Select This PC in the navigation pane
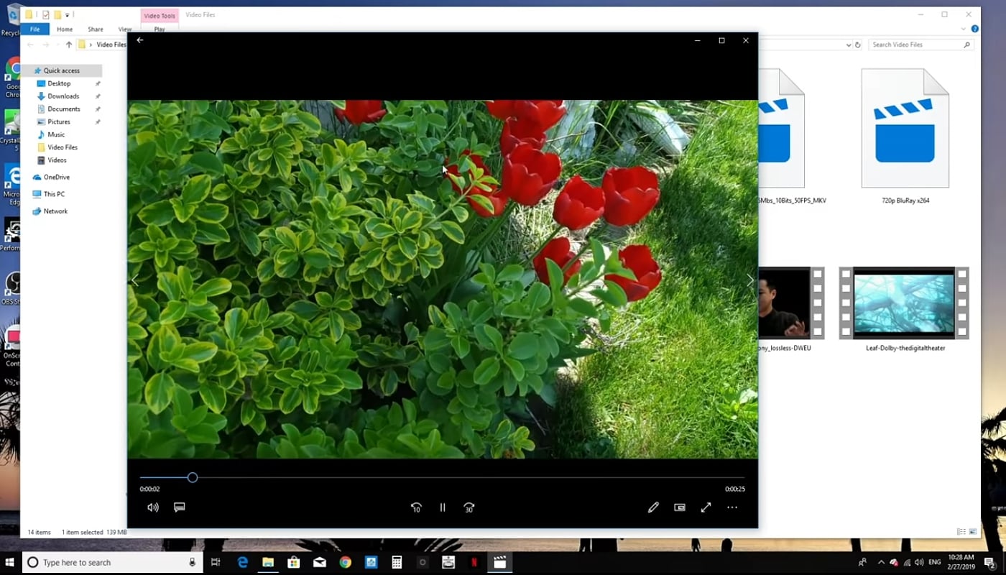Image resolution: width=1006 pixels, height=575 pixels. pyautogui.click(x=54, y=194)
